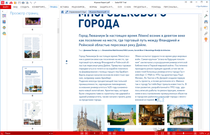Open the globe links panel icon
This screenshot has height=135, width=210.
tap(4, 33)
